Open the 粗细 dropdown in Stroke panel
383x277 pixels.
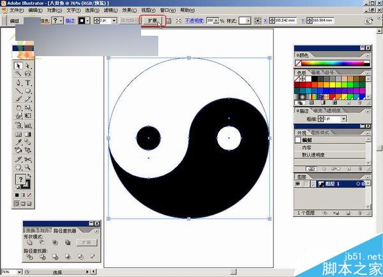(343, 119)
